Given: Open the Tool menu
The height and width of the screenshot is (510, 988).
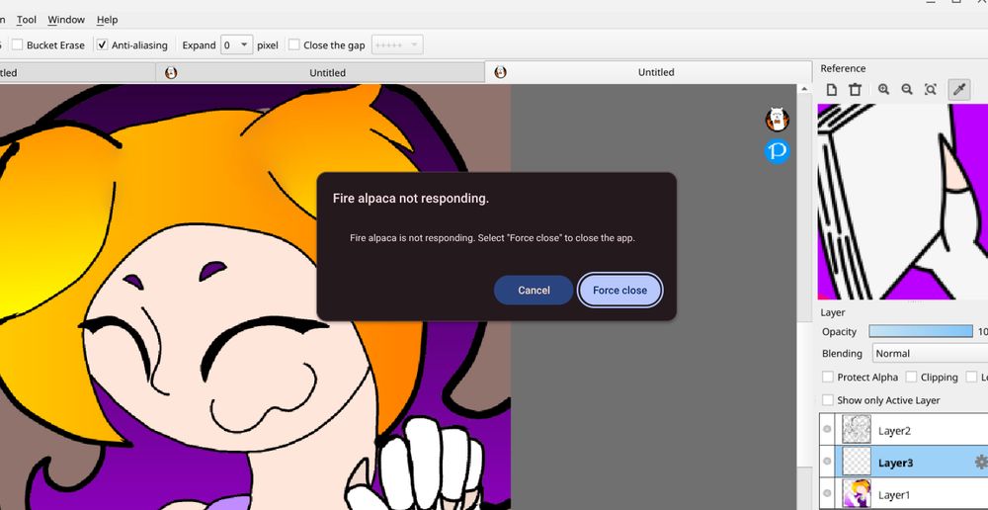Looking at the screenshot, I should [x=27, y=20].
